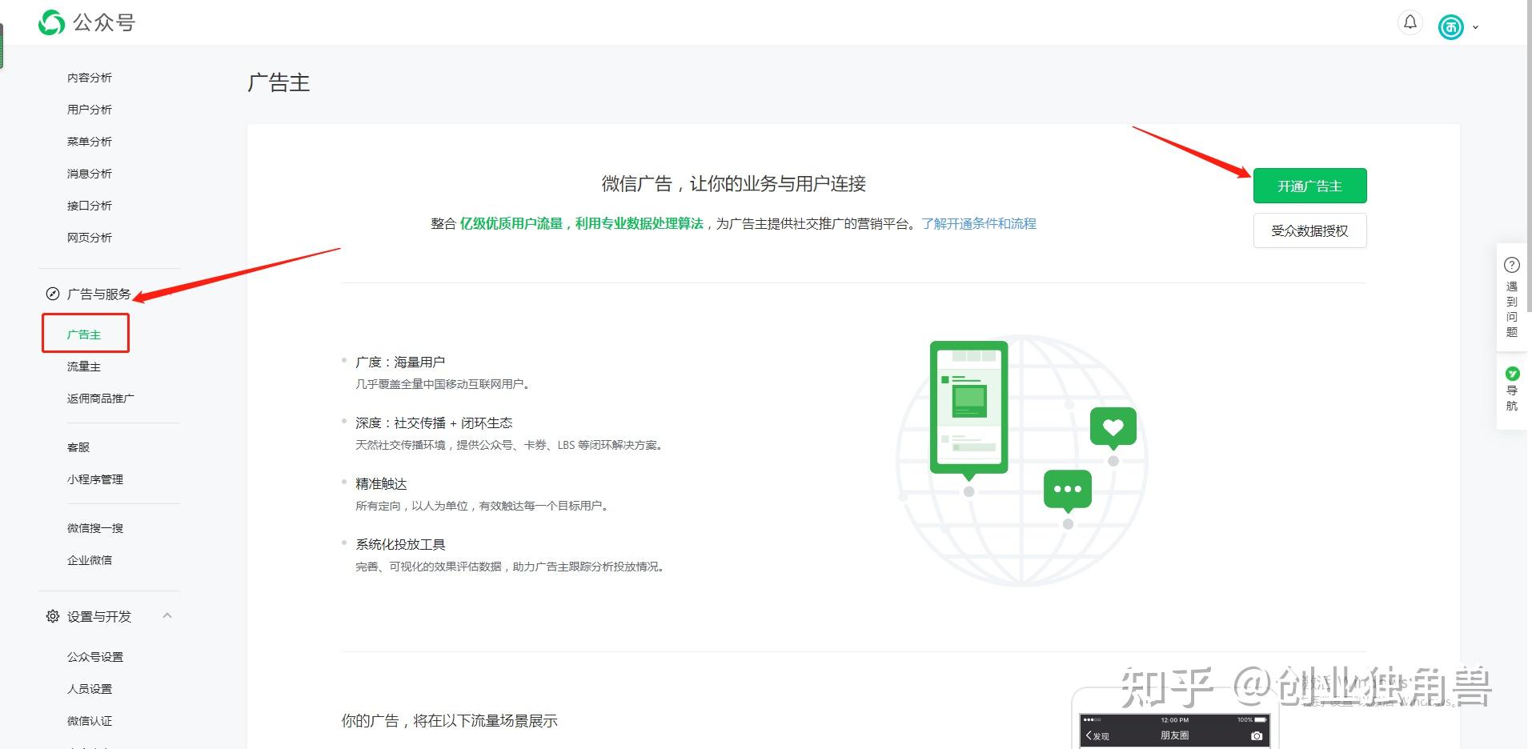Open the 了解开通条件和流程 link
Viewport: 1532px width, 749px height.
(x=979, y=223)
